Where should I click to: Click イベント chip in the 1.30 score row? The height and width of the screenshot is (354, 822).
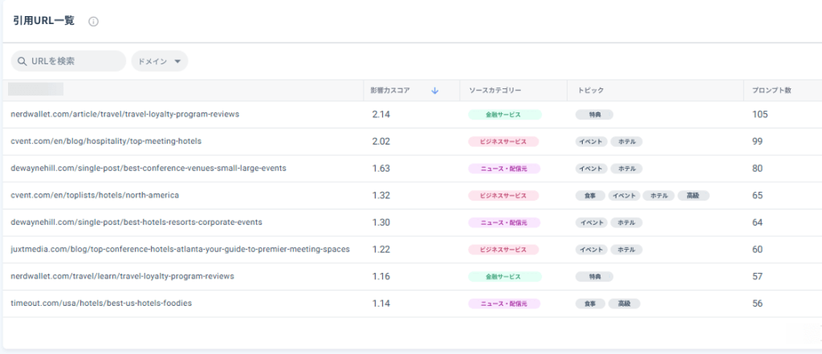[592, 223]
